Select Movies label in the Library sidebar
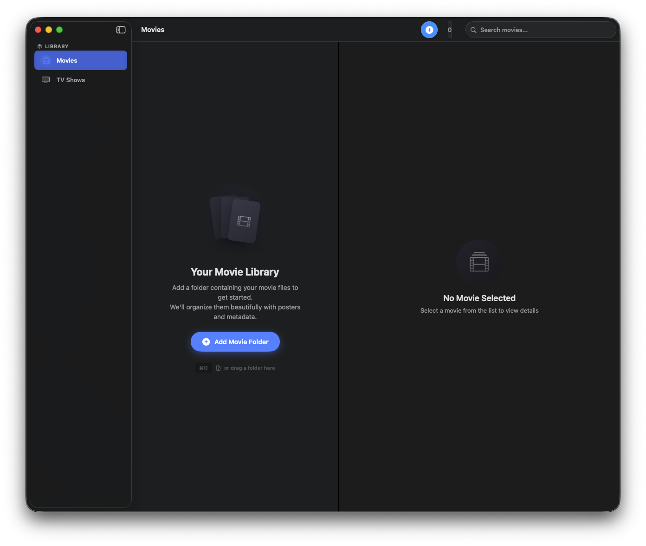This screenshot has width=646, height=546. point(67,60)
